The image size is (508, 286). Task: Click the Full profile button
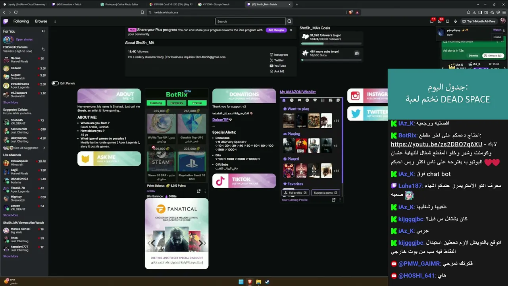(295, 193)
